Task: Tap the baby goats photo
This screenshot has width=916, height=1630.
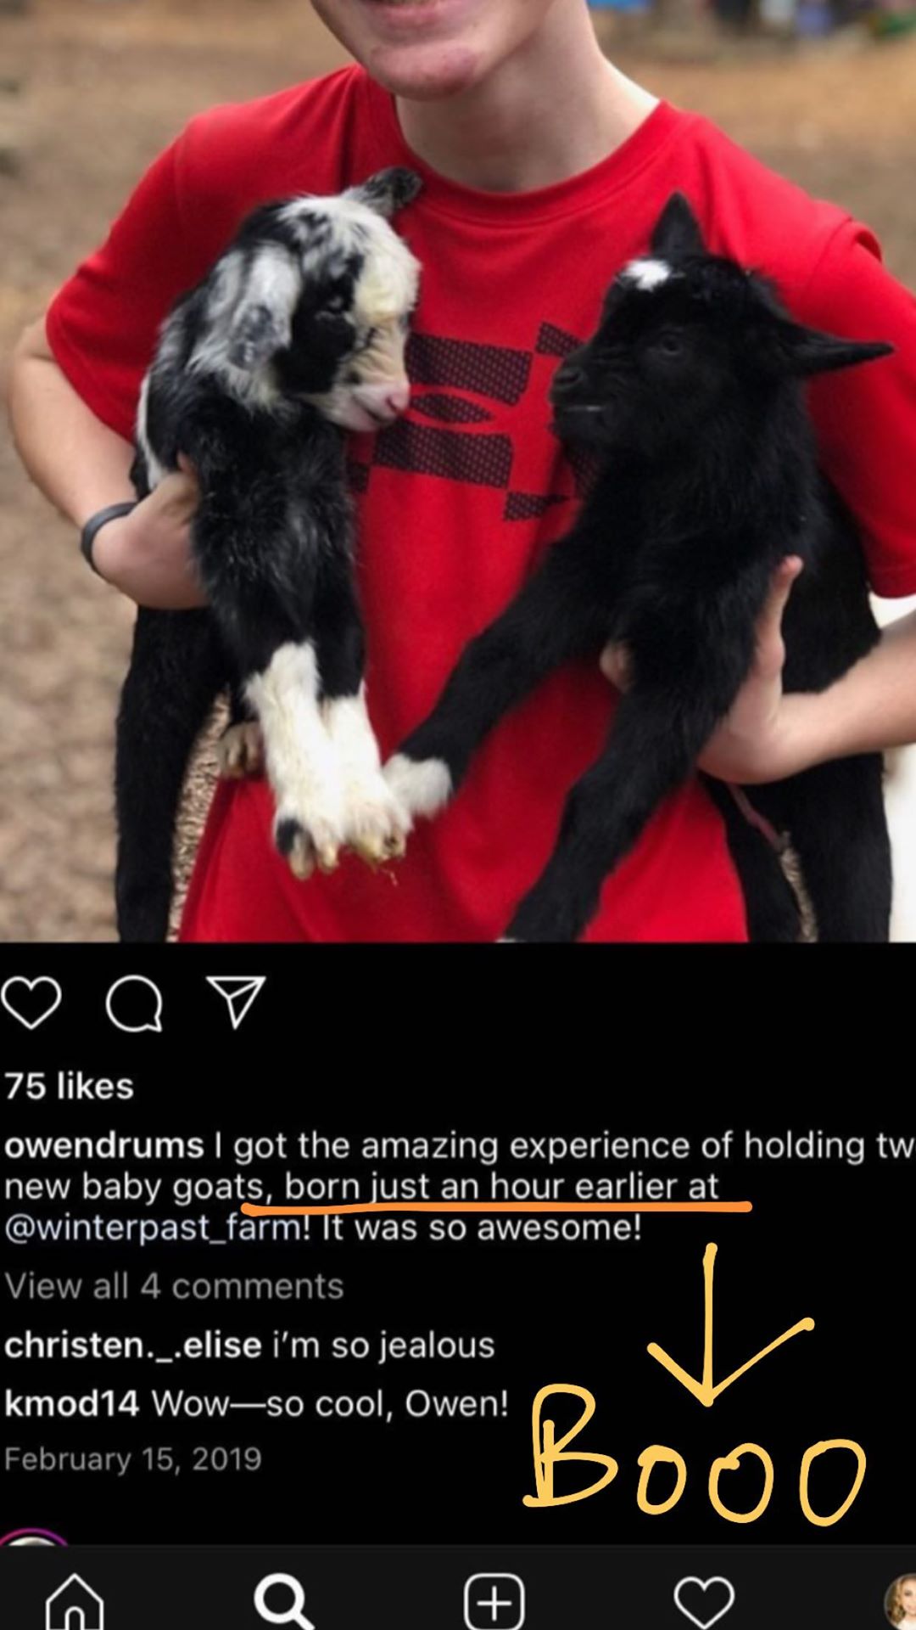Action: click(x=458, y=471)
